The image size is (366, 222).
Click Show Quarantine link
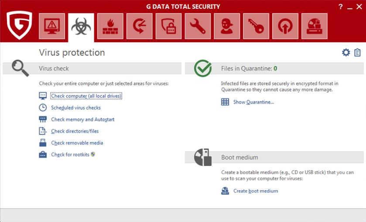253,102
